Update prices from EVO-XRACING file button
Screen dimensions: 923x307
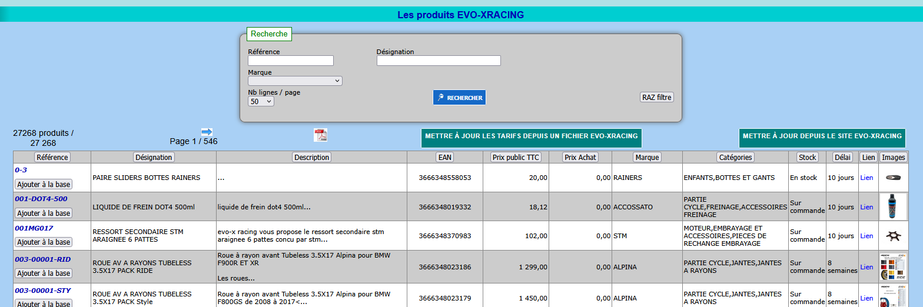531,136
